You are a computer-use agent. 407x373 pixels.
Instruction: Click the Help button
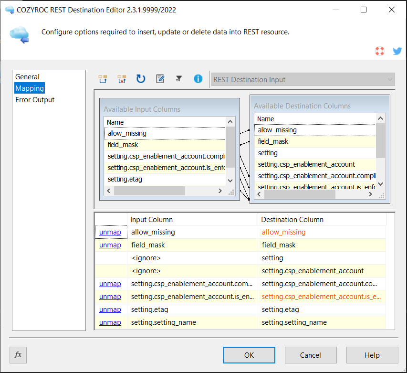coord(372,355)
